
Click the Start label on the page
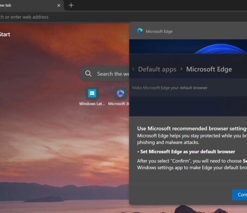point(5,35)
